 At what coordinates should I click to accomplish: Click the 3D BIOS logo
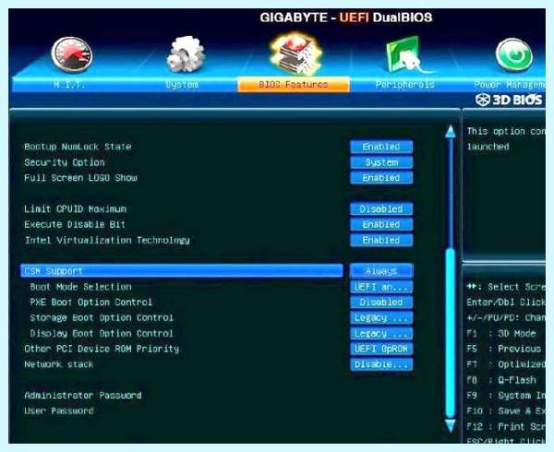click(x=509, y=100)
